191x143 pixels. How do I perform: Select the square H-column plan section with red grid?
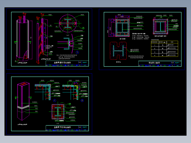click(x=58, y=111)
